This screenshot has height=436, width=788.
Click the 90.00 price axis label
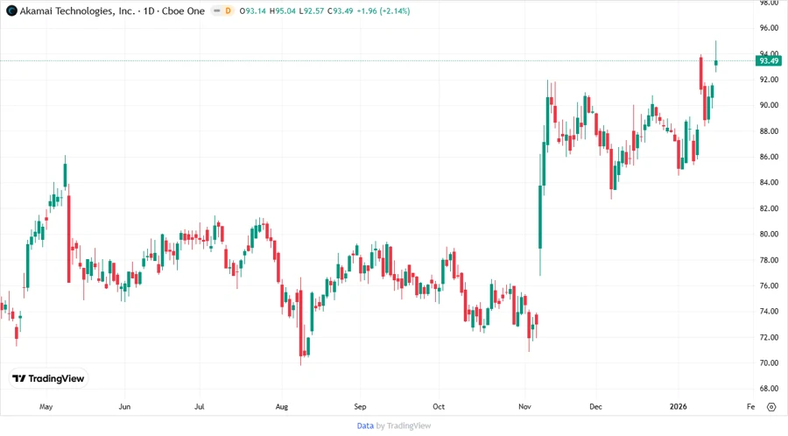pyautogui.click(x=769, y=105)
